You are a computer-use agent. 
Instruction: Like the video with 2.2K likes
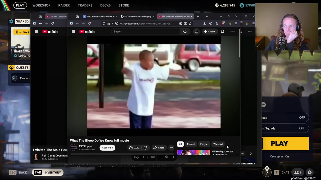[134, 147]
